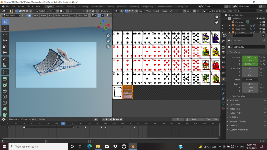The width and height of the screenshot is (267, 150).
Task: Switch to the UV Editing workspace tab
Action: tap(83, 7)
